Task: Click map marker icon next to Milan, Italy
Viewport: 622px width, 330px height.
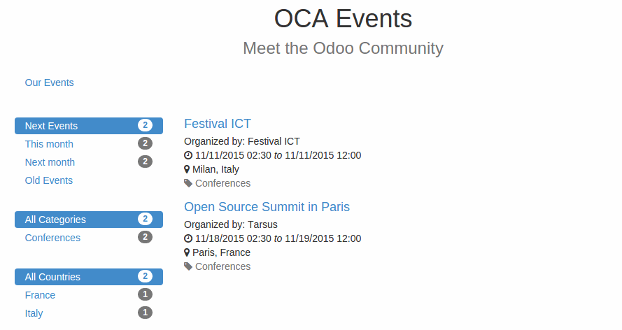Action: pos(188,169)
